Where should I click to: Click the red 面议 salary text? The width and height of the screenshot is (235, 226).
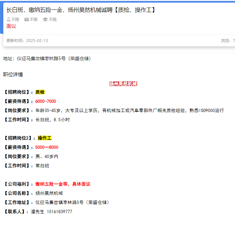point(11,26)
